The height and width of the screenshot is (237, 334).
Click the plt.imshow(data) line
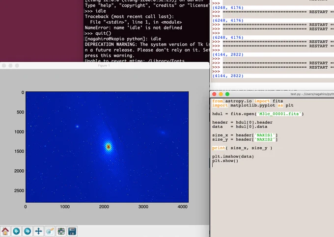(x=233, y=157)
